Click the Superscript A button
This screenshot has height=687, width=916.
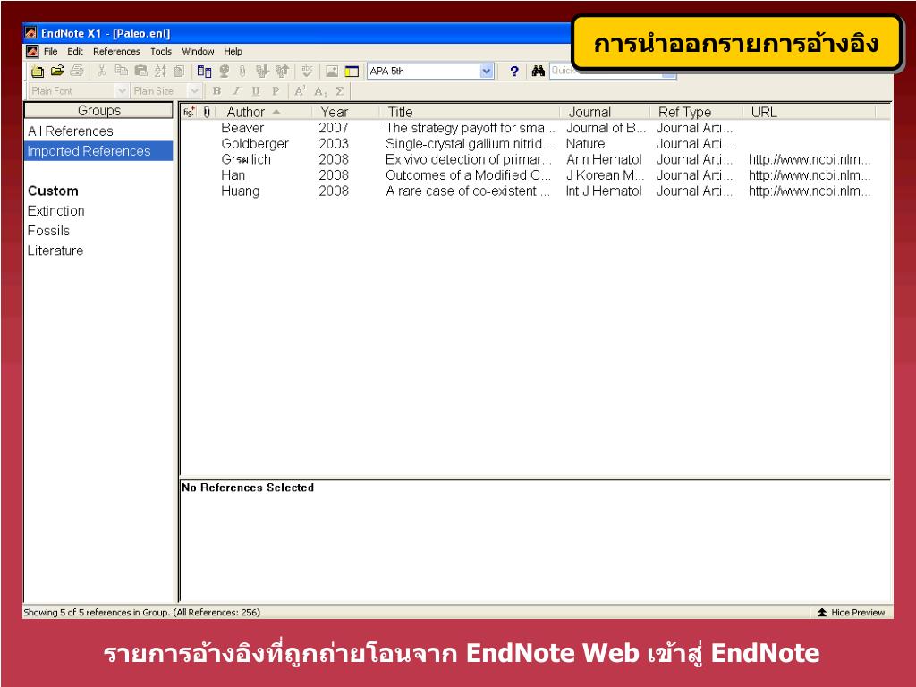(x=300, y=91)
